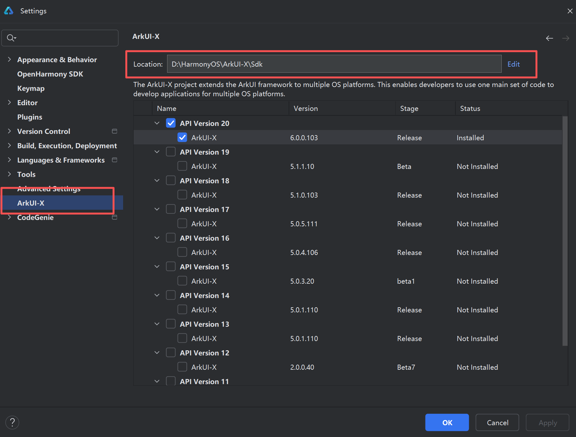Screen dimensions: 576x437
Task: Select the 'Installed' status cell
Action: pyautogui.click(x=470, y=138)
